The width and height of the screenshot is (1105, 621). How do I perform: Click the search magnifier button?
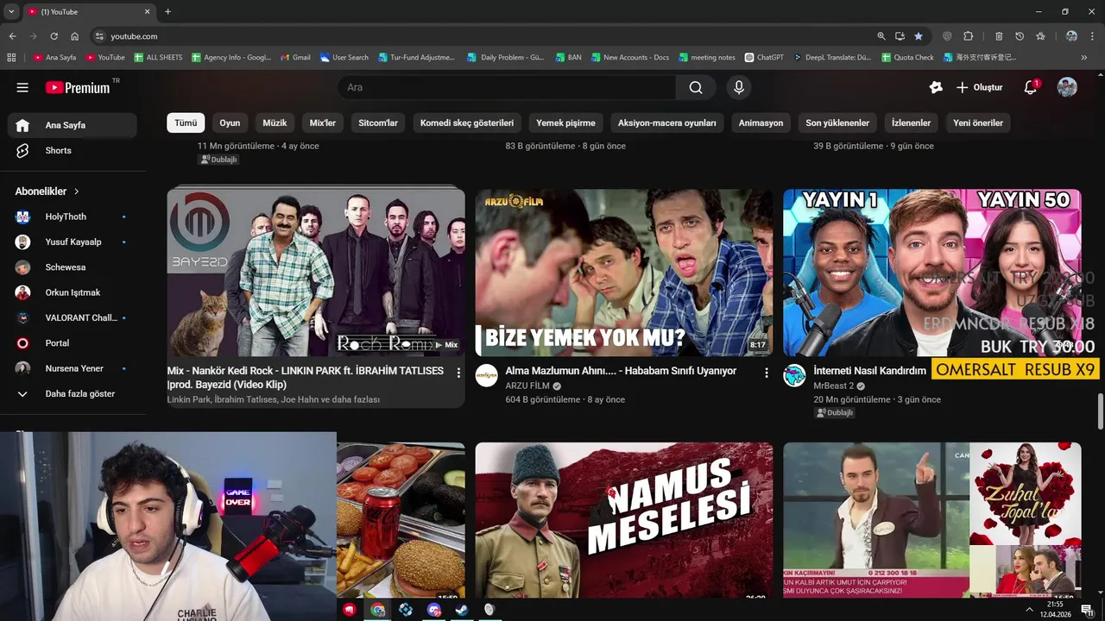pos(696,87)
